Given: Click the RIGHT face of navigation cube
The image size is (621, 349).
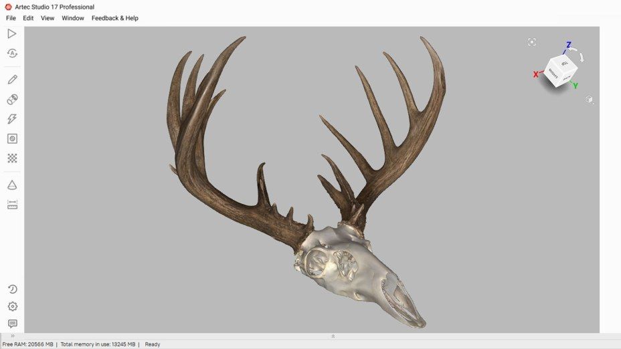Looking at the screenshot, I should point(553,72).
